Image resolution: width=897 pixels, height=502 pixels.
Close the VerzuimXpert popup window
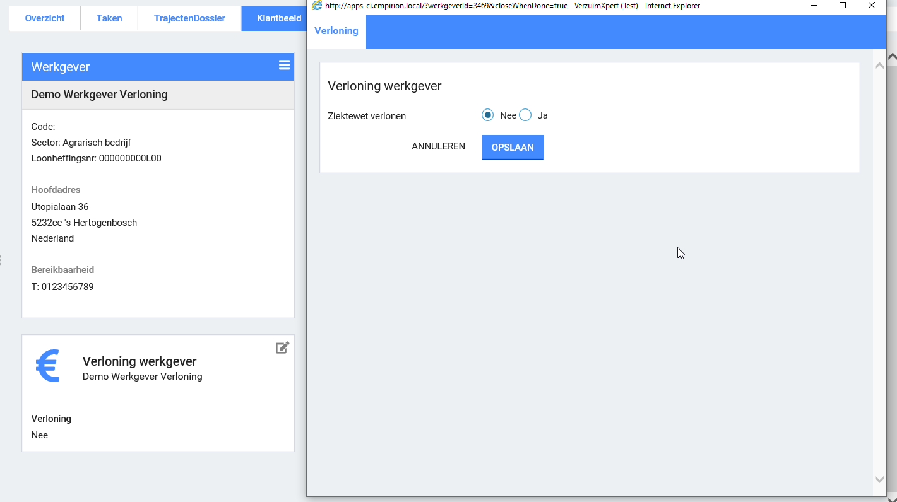872,6
